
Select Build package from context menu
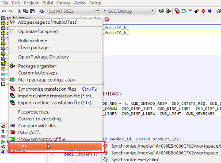33,41
